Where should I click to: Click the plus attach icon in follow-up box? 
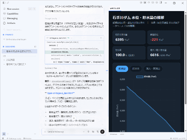click(x=45, y=132)
